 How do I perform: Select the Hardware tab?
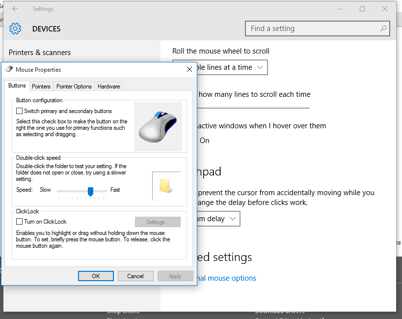(108, 87)
